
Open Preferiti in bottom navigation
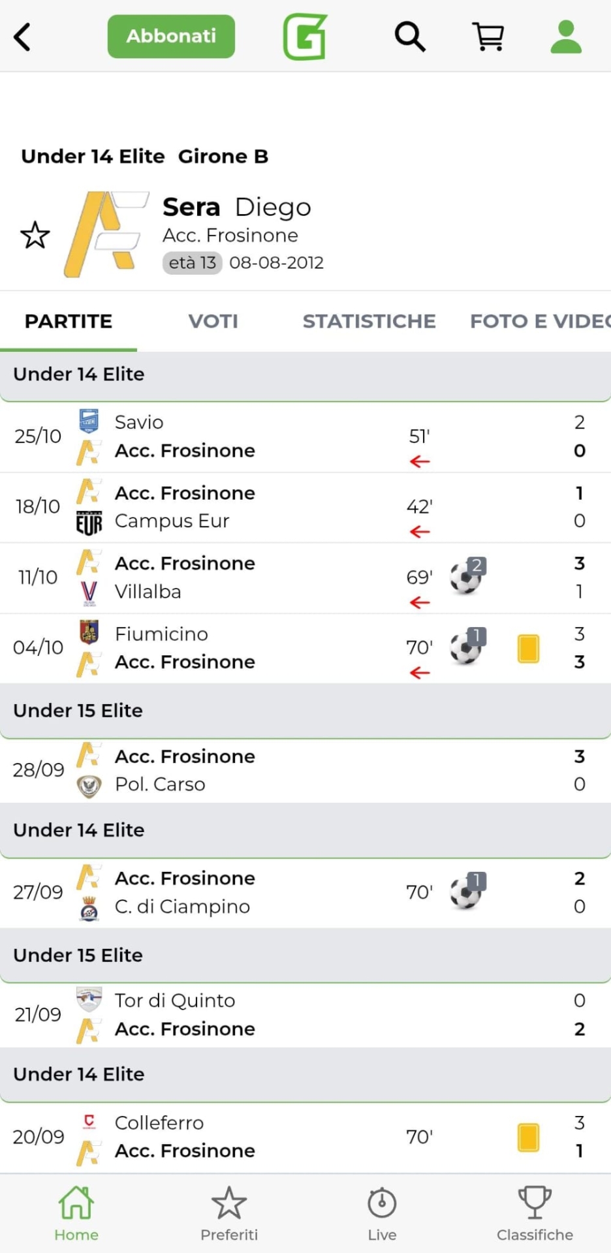[x=229, y=1213]
